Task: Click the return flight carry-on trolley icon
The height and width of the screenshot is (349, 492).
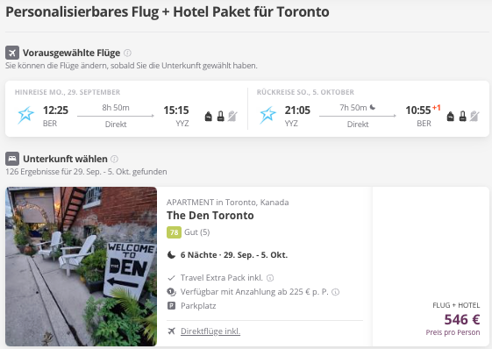Action: coord(462,116)
